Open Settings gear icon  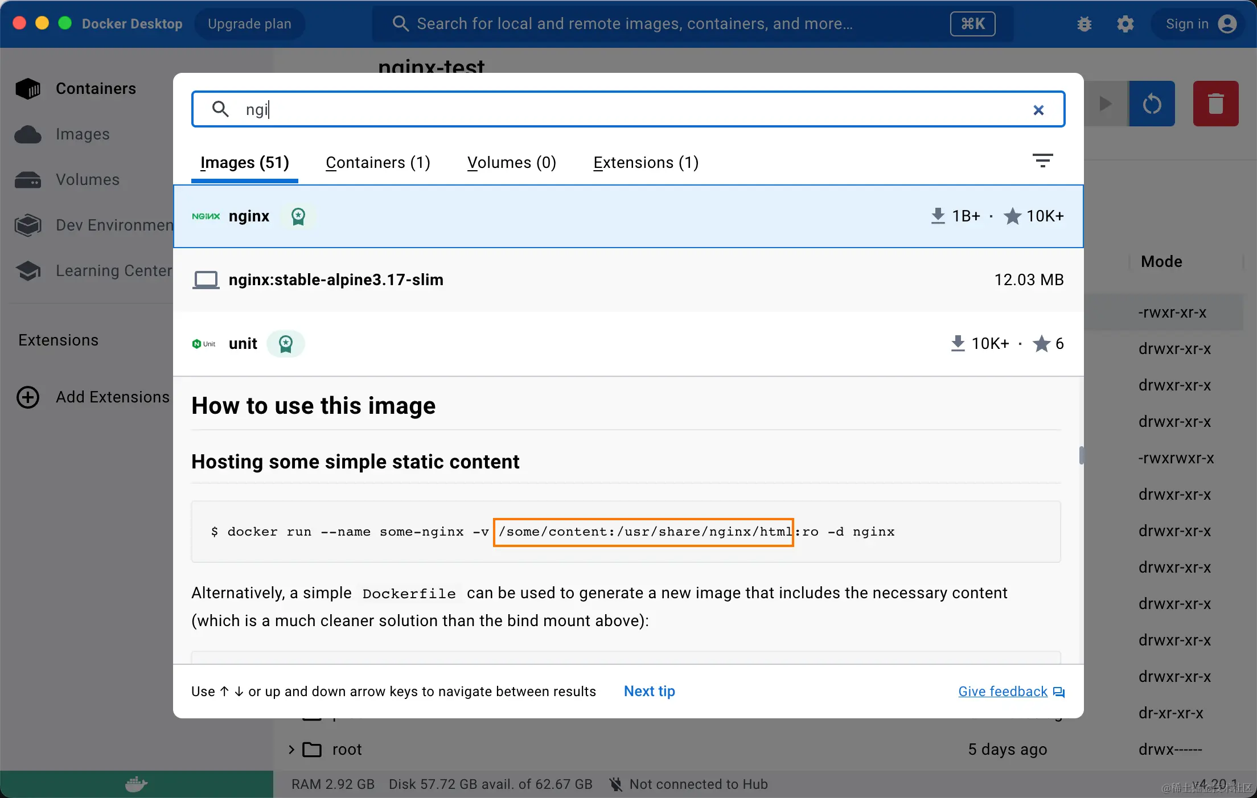click(1125, 24)
